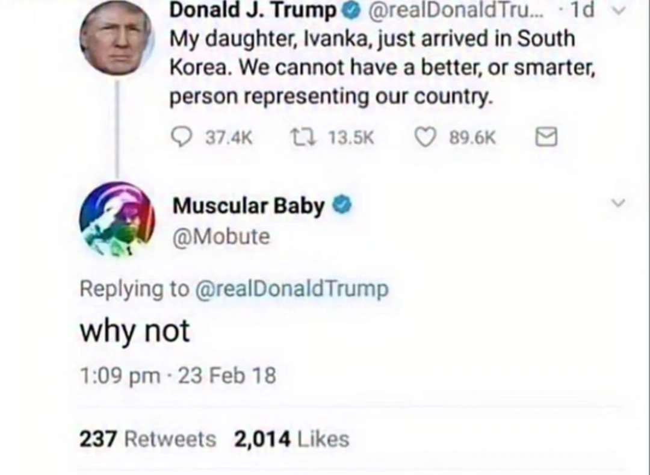Click the verified badge next to Muscular Baby
Image resolution: width=650 pixels, height=475 pixels.
(342, 205)
